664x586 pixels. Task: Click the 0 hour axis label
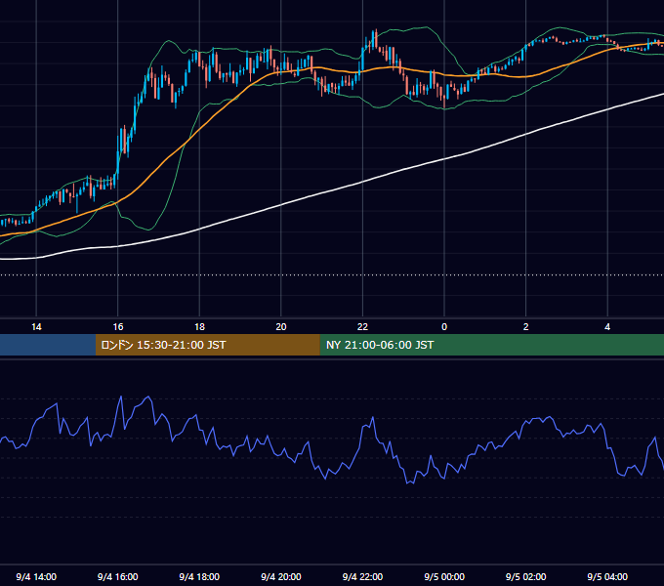point(444,327)
